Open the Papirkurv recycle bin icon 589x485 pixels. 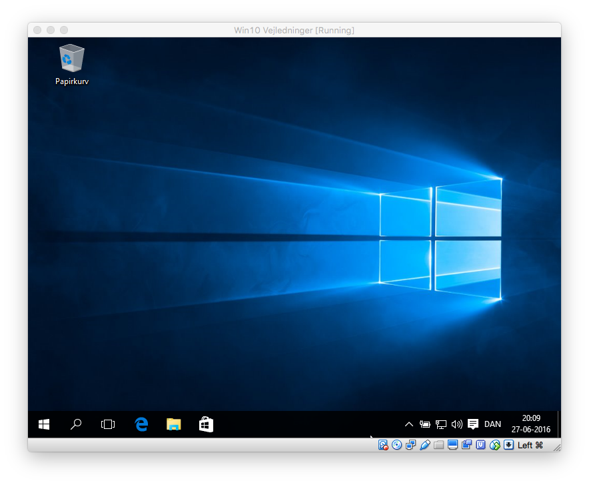click(72, 65)
